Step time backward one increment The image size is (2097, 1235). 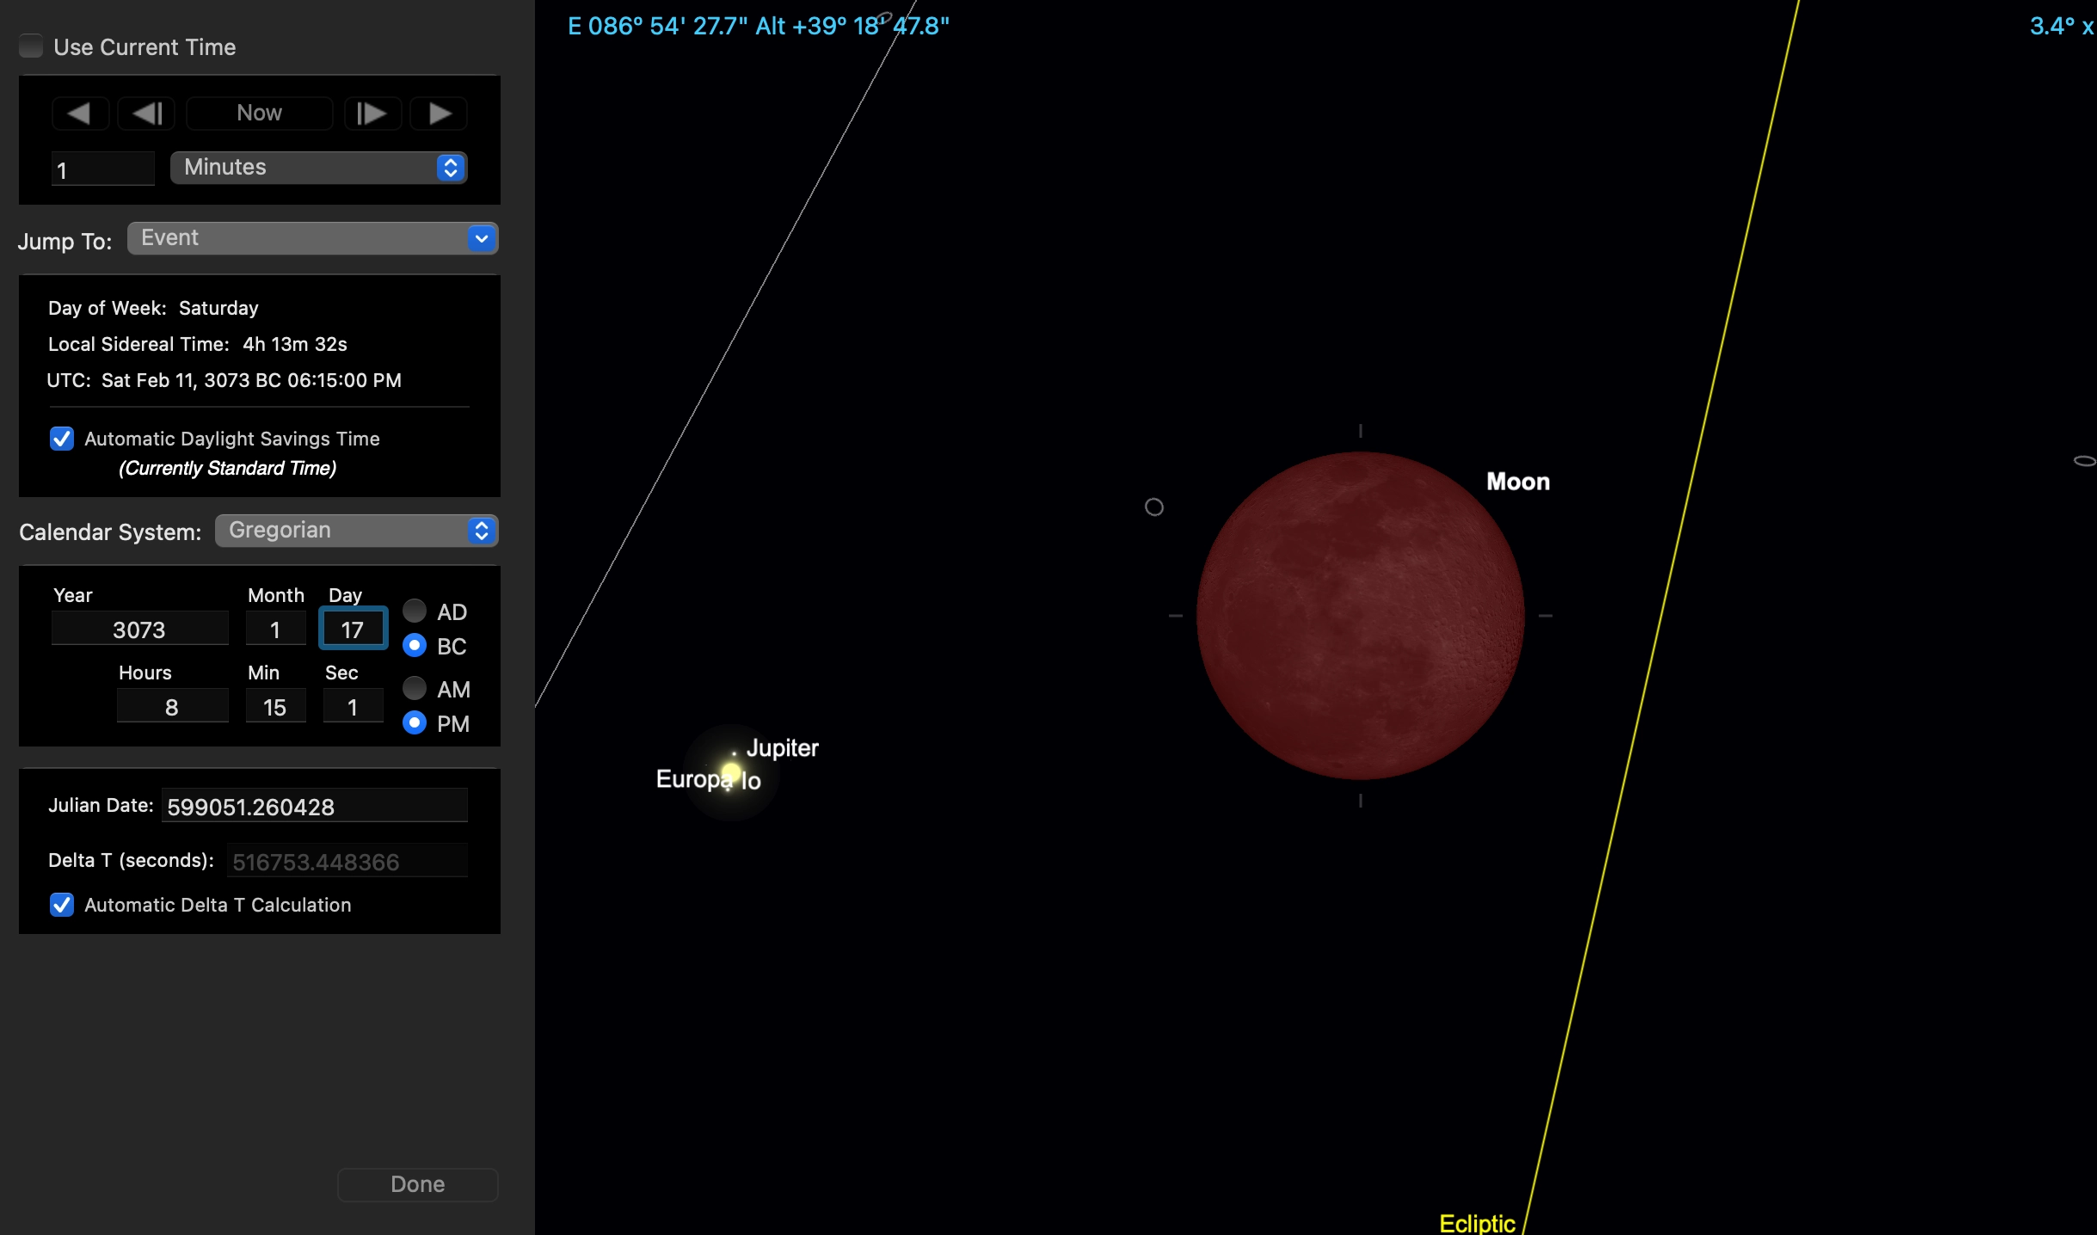click(x=146, y=114)
